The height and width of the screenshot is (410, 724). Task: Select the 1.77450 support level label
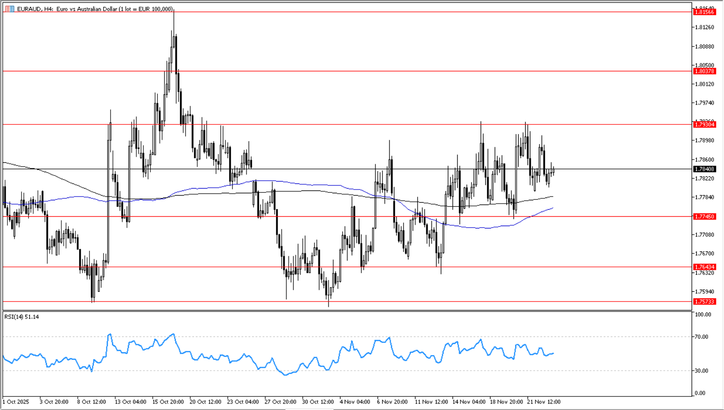(704, 216)
